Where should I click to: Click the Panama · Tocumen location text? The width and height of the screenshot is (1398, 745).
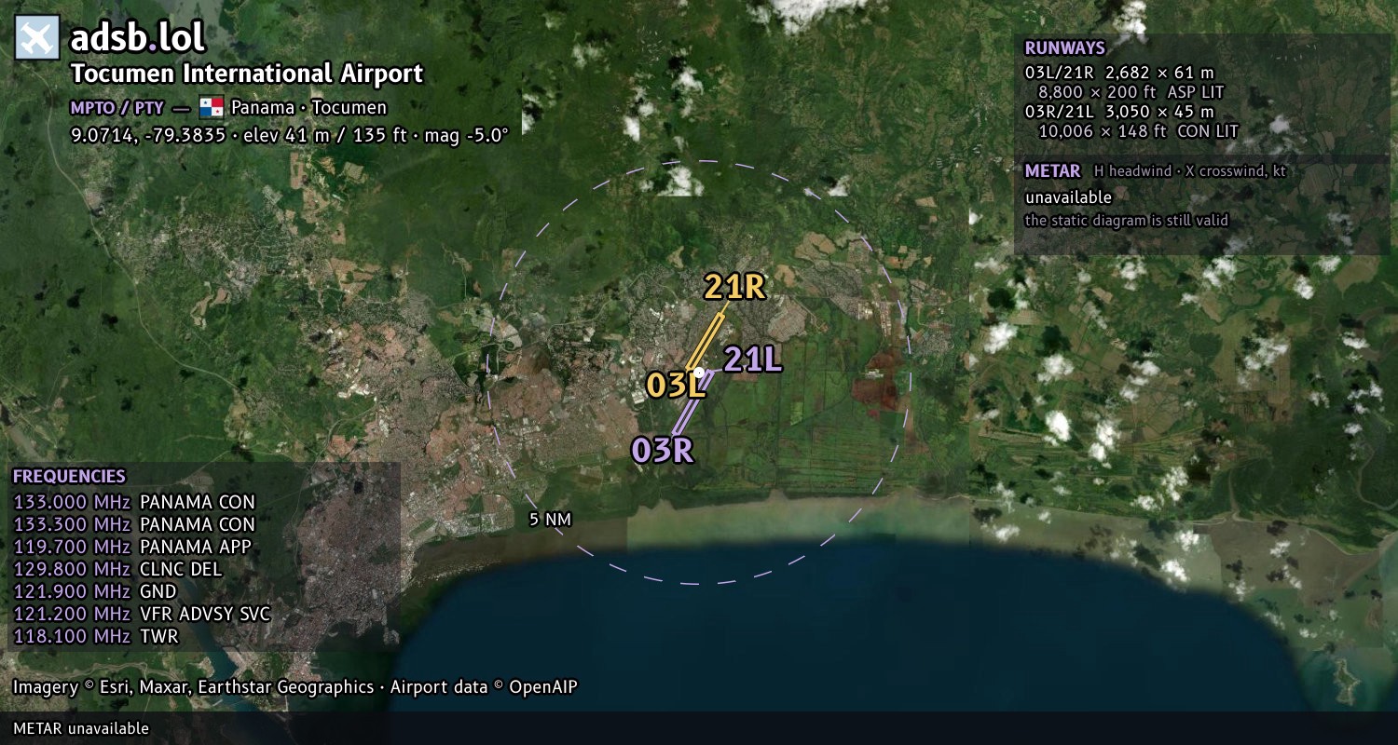pyautogui.click(x=308, y=107)
